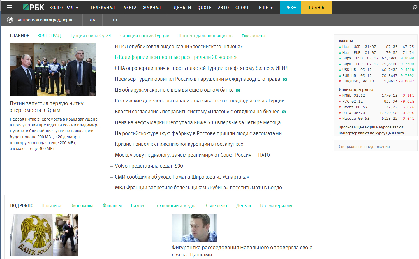Open headline about California shooting
The image size is (419, 259).
[x=176, y=57]
